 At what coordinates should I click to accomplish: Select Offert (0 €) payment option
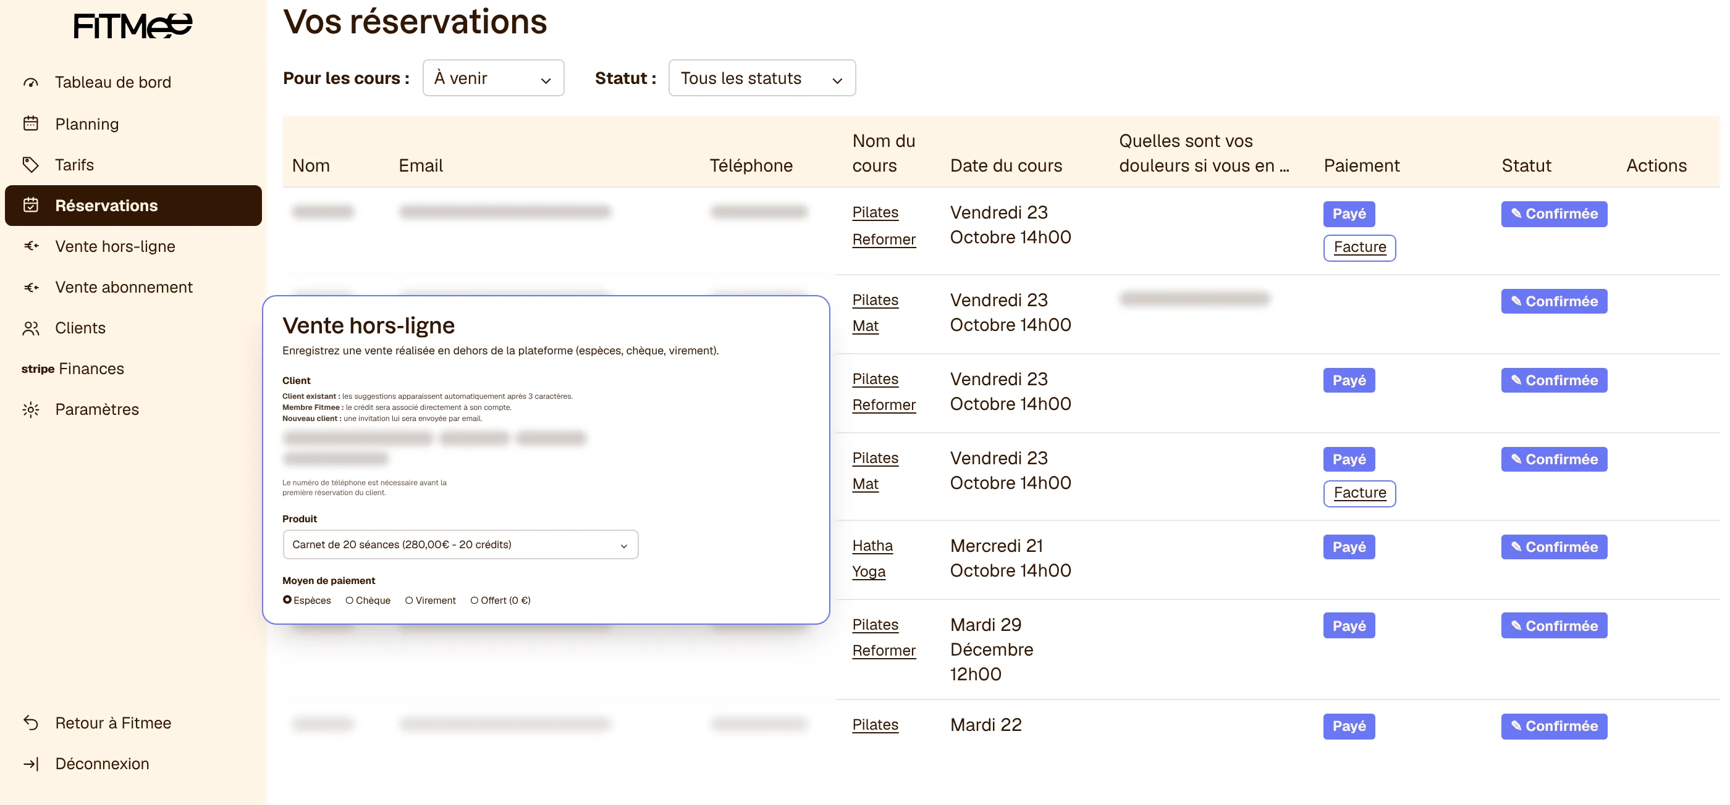click(500, 601)
